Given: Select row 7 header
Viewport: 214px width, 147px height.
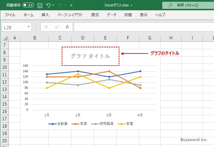Looking at the screenshot, I should pos(4,45).
